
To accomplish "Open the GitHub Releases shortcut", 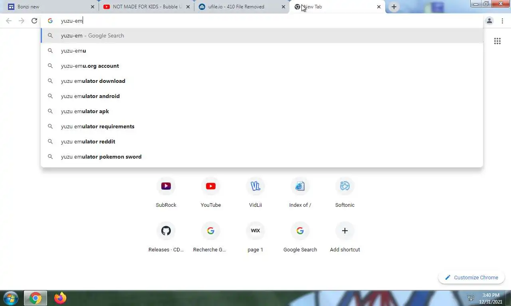I will click(x=166, y=237).
